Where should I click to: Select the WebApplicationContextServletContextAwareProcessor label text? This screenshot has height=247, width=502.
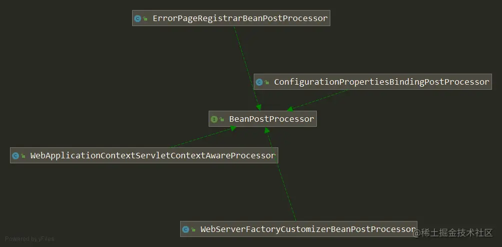pyautogui.click(x=153, y=156)
